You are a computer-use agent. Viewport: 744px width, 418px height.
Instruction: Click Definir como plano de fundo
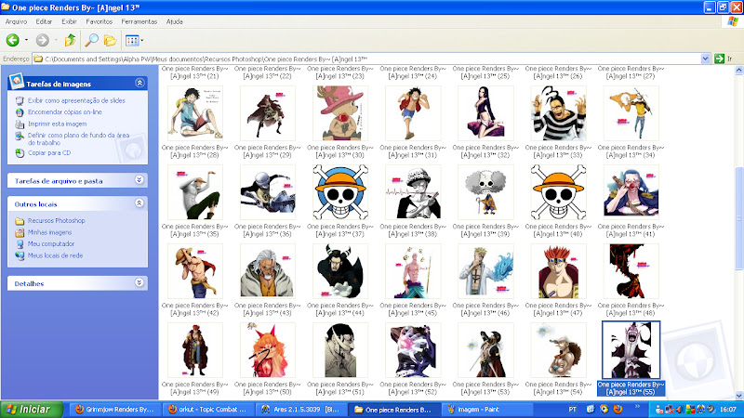tap(78, 138)
